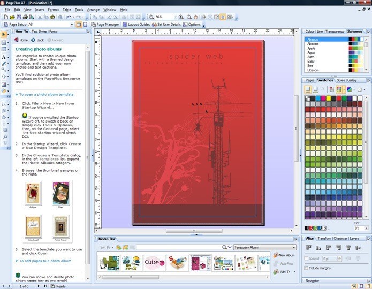Select the Zoom tool magnifier
The image size is (372, 289).
click(x=189, y=17)
